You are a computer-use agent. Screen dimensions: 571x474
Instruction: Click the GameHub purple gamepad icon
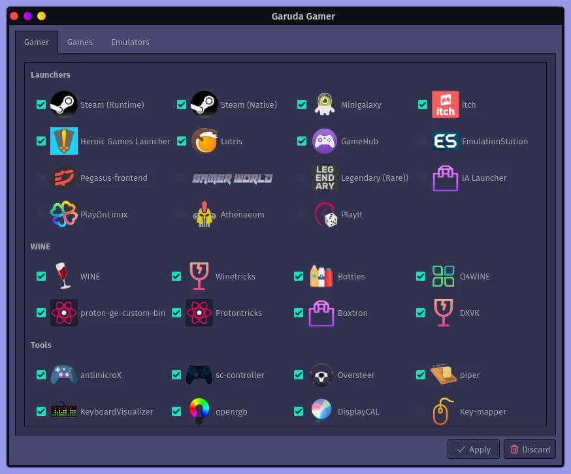pos(325,141)
